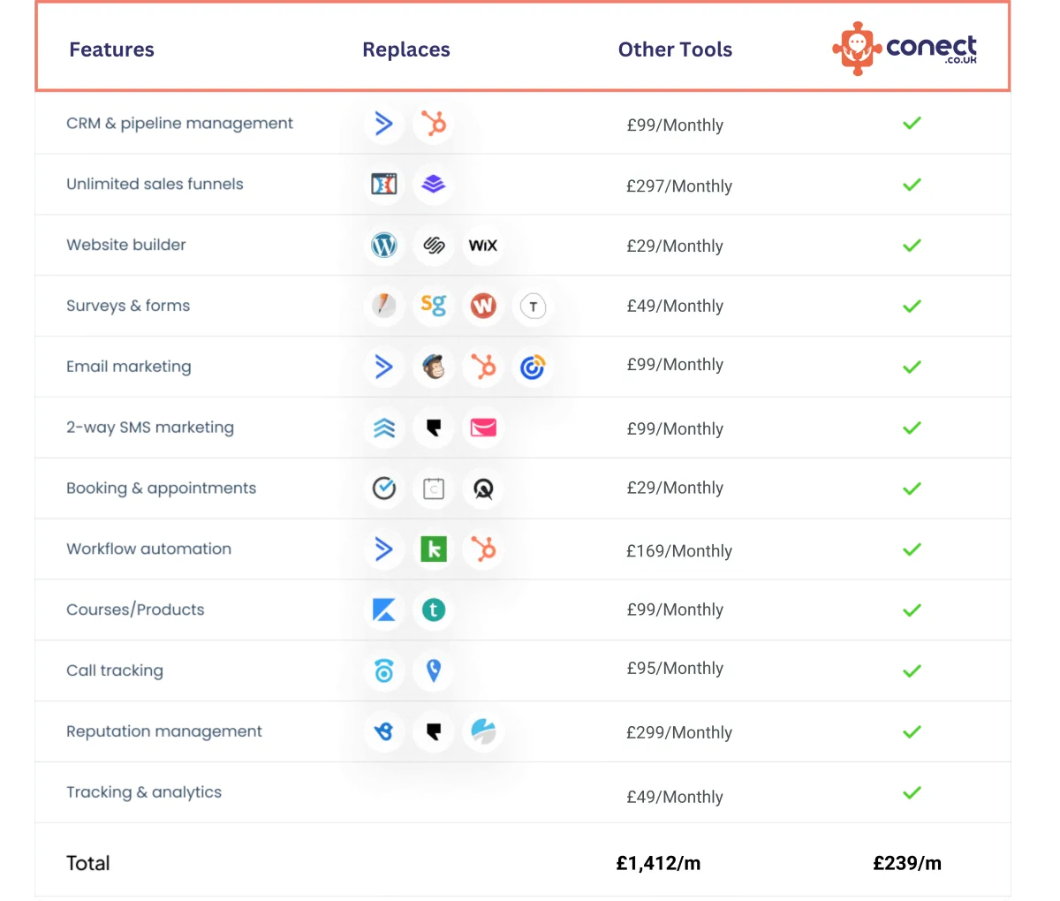Click the Typeform icon beside Surveys & forms
1060x901 pixels.
pos(533,306)
